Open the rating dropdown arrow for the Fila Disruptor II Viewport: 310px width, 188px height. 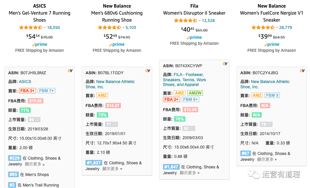[x=200, y=21]
